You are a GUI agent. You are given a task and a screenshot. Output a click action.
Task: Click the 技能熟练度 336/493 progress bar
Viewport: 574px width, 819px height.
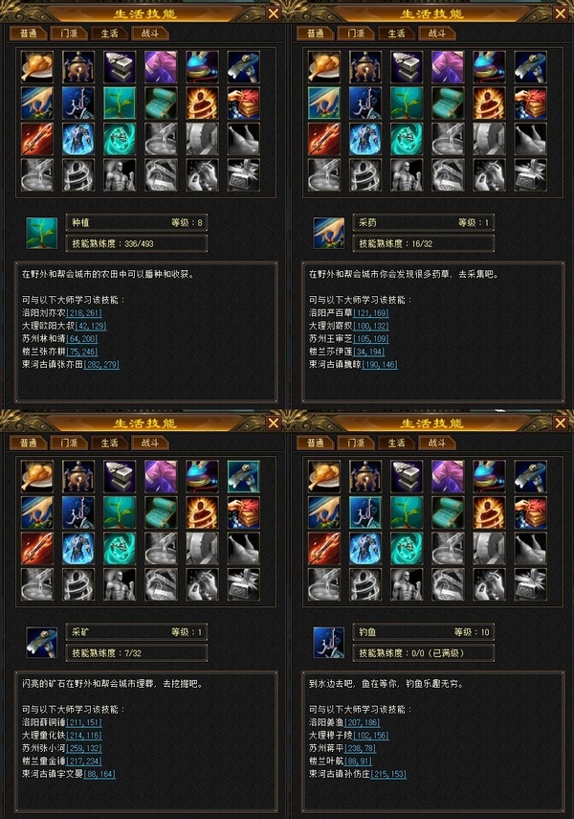click(x=137, y=243)
